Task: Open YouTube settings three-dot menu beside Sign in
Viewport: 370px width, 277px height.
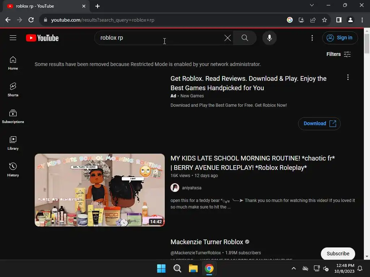Action: point(312,38)
